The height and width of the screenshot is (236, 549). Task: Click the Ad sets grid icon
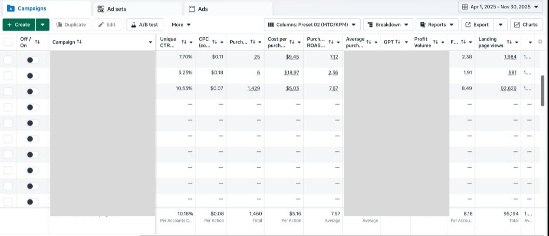tap(101, 9)
